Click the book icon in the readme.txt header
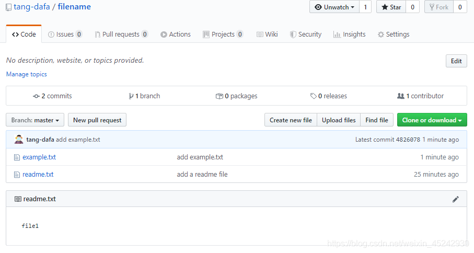This screenshot has height=253, width=474. 18,199
